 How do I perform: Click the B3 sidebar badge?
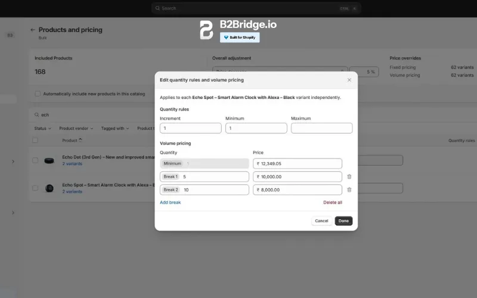[10, 35]
